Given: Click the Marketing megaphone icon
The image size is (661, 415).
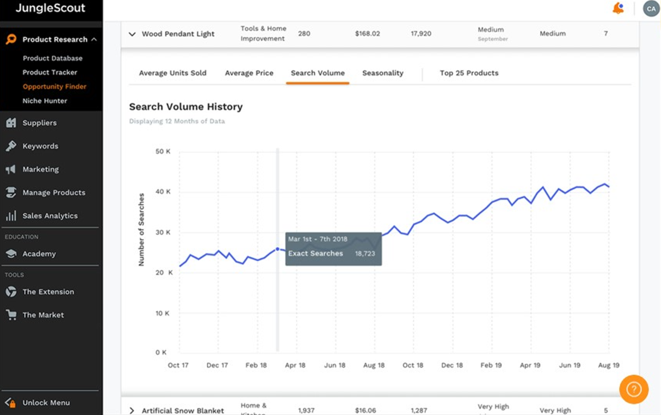Looking at the screenshot, I should coord(11,170).
